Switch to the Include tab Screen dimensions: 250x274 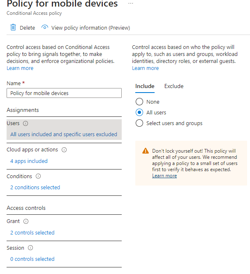145,86
